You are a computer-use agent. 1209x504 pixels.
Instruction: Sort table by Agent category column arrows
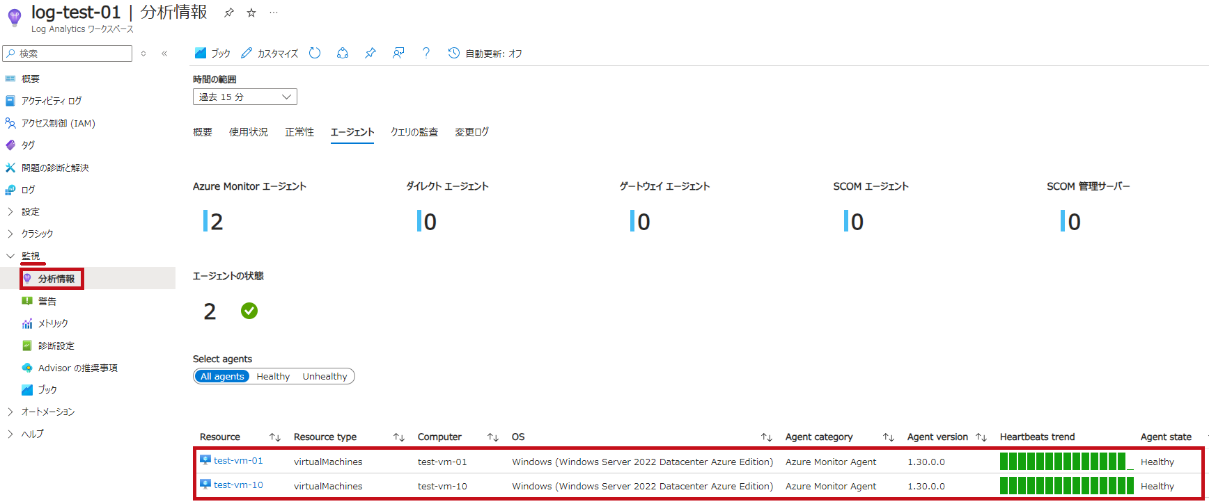889,437
